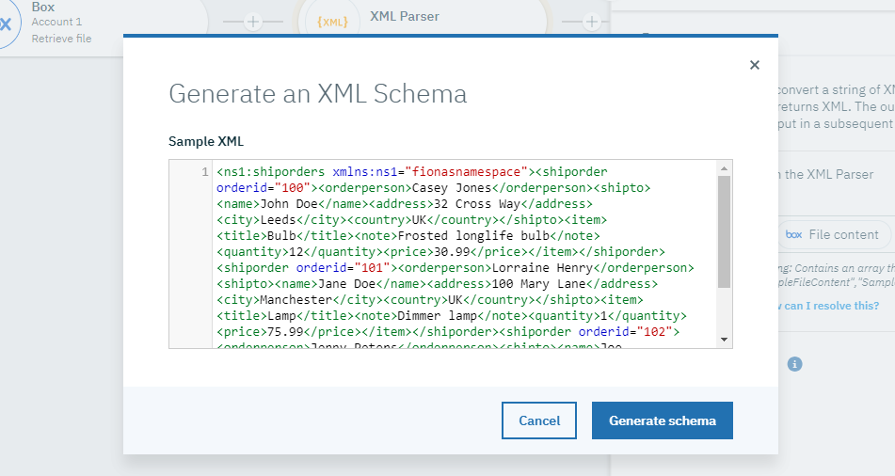This screenshot has width=895, height=476.
Task: Click the Box logo in File content pill
Action: coord(793,234)
